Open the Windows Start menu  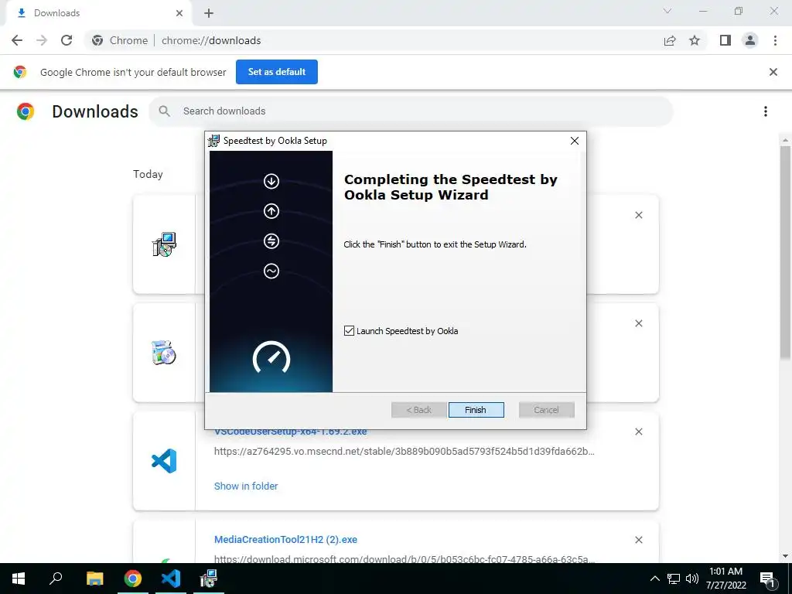pyautogui.click(x=19, y=579)
